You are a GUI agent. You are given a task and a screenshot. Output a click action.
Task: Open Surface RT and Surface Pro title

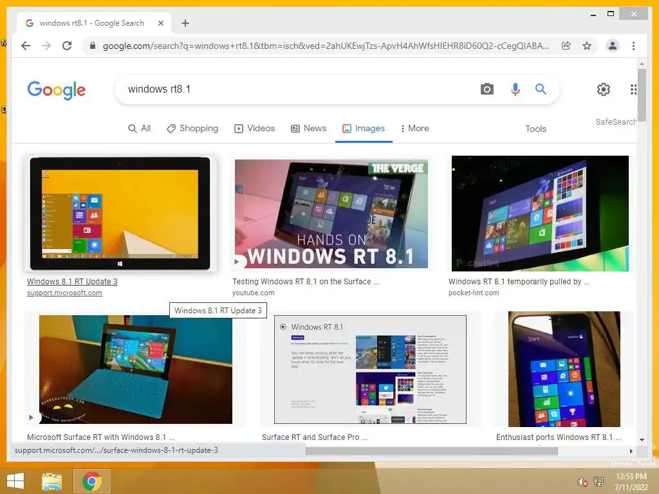[315, 437]
